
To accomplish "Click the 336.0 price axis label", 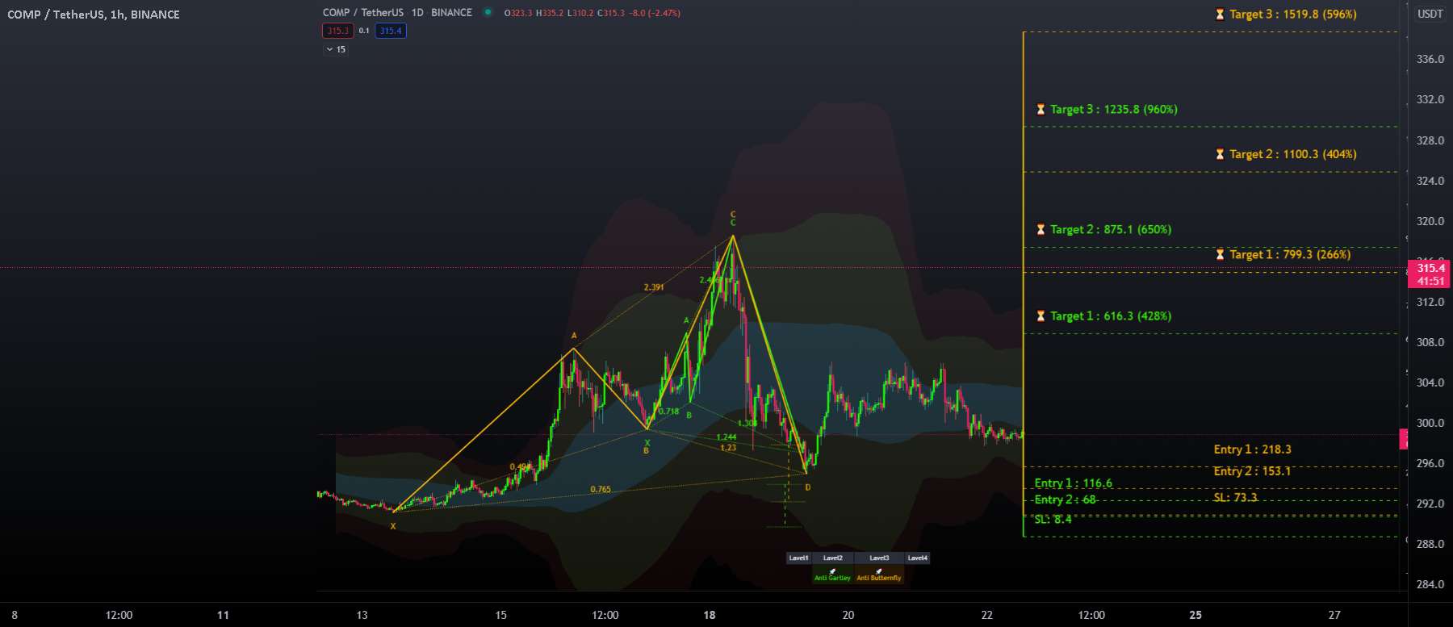I will [1430, 59].
